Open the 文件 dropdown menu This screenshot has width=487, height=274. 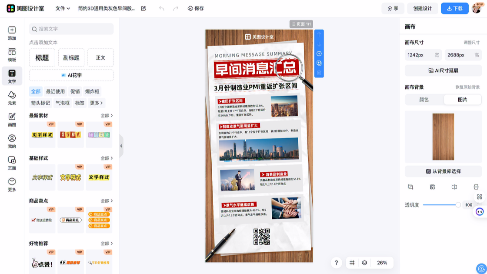[63, 8]
